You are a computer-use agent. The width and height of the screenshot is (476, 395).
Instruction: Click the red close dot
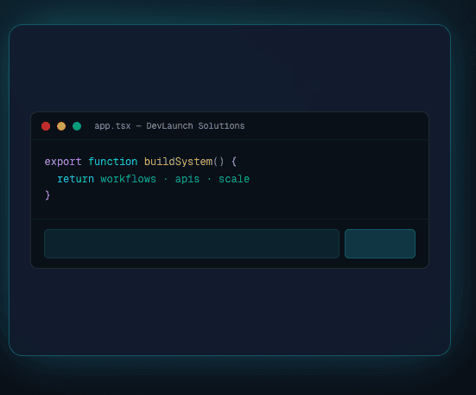pyautogui.click(x=46, y=126)
